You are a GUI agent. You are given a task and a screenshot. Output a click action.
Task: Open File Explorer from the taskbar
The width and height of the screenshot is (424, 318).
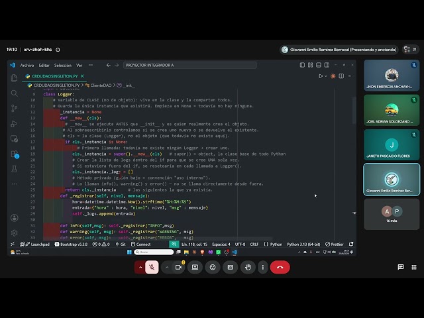click(186, 252)
